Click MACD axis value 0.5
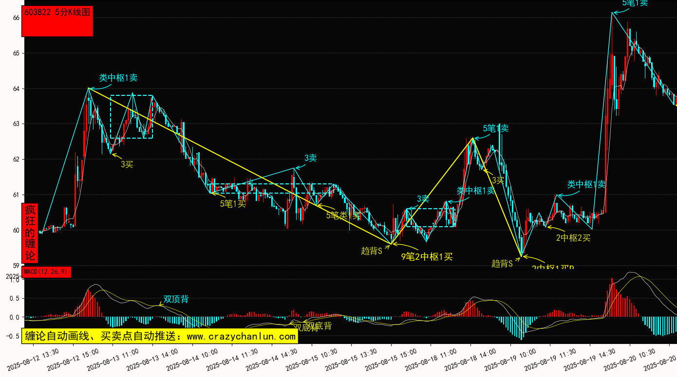 pyautogui.click(x=14, y=299)
